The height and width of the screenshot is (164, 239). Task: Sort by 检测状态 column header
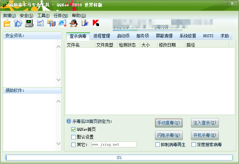point(129,45)
